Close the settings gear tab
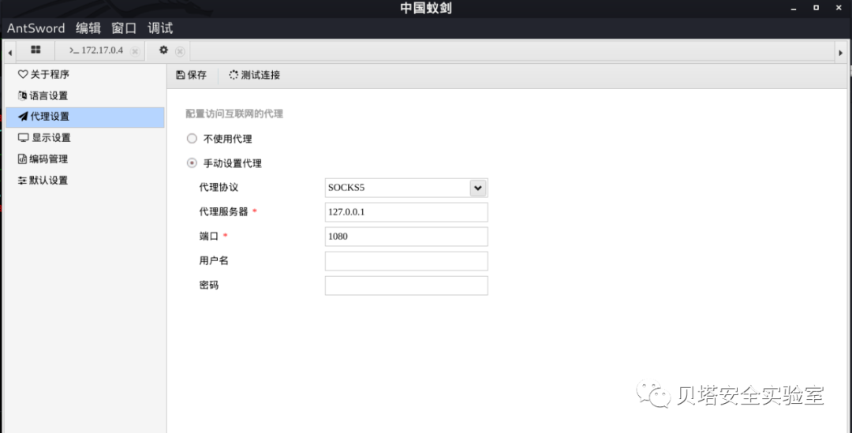Image resolution: width=852 pixels, height=433 pixels. click(x=180, y=51)
